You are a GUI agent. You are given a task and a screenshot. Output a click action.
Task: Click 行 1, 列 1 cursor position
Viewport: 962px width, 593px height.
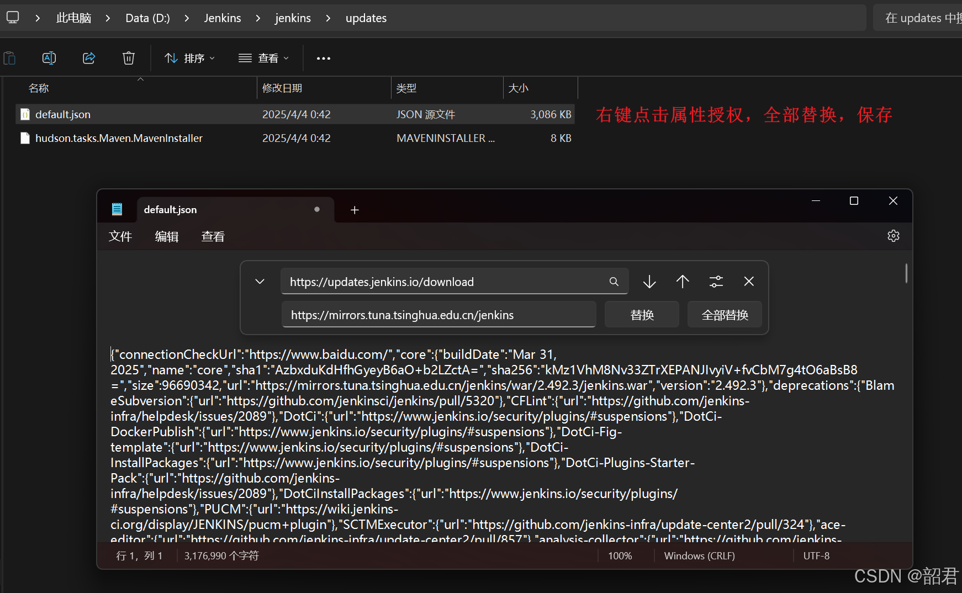139,556
